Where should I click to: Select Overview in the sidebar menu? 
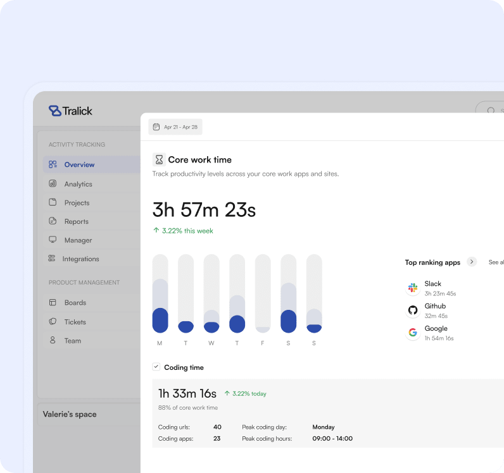click(x=79, y=164)
